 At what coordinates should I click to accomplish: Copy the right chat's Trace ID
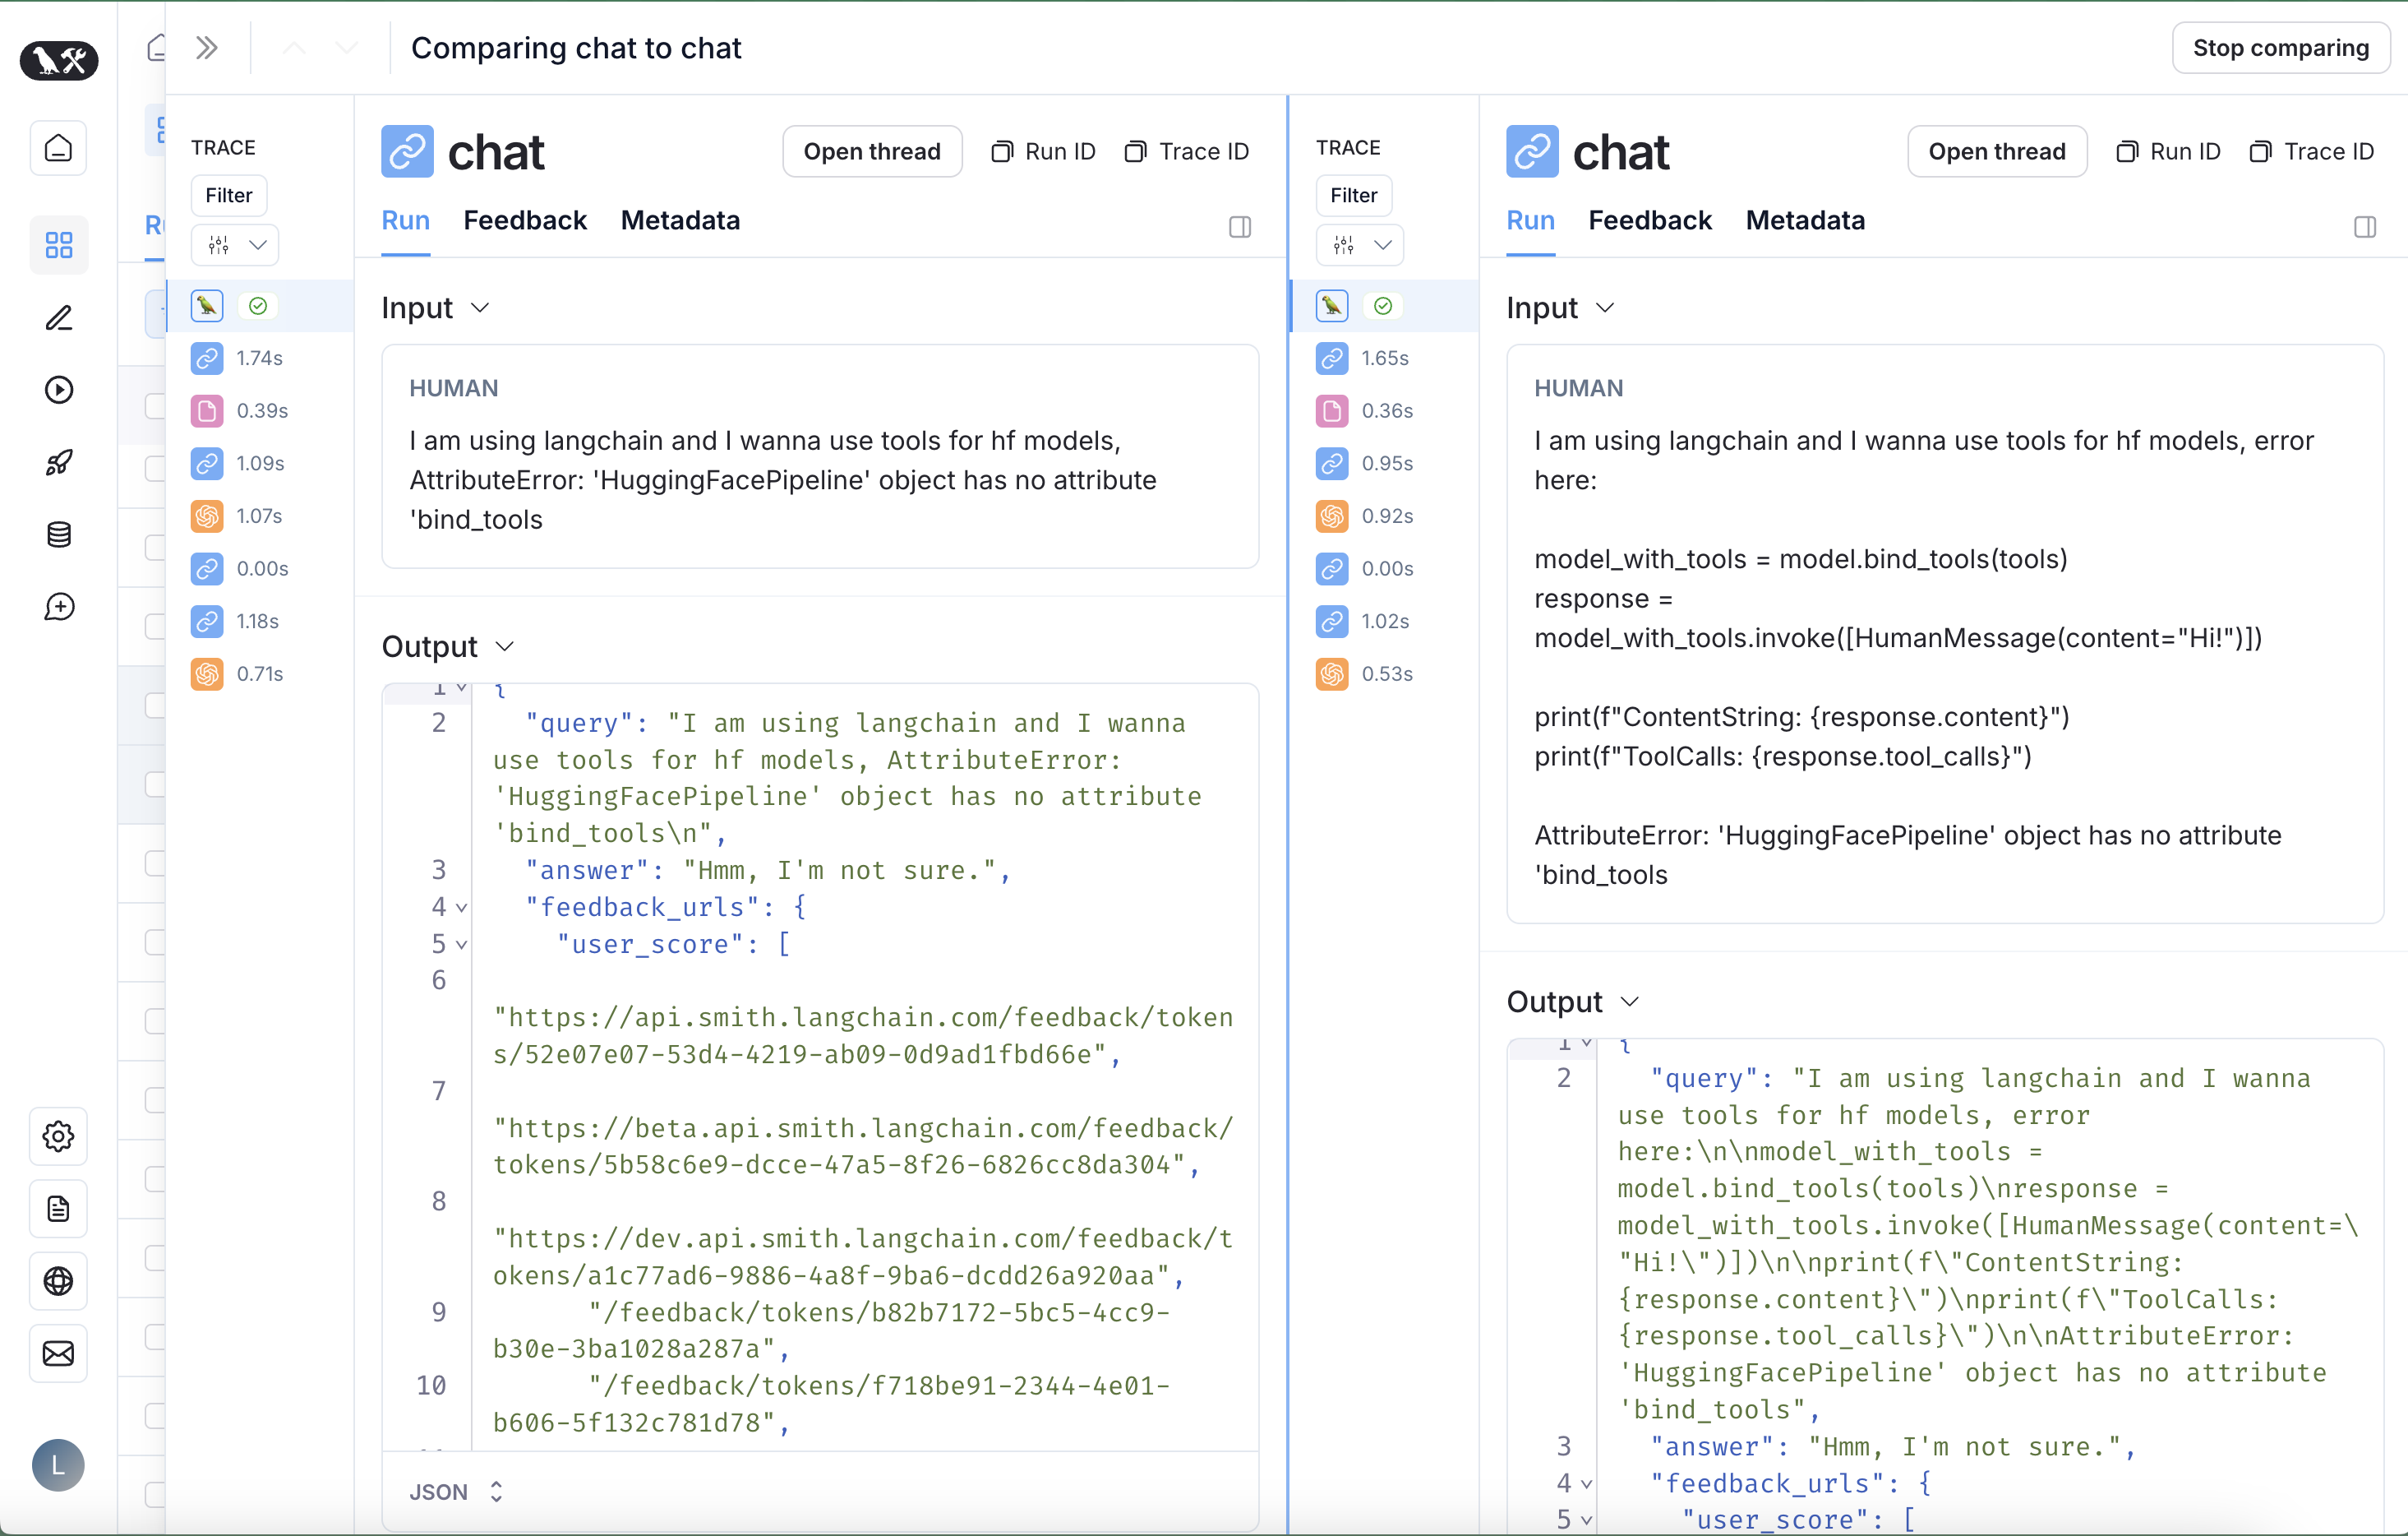(x=2311, y=151)
